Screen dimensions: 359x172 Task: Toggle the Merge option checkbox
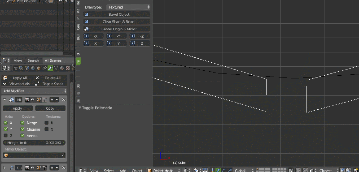(x=22, y=123)
